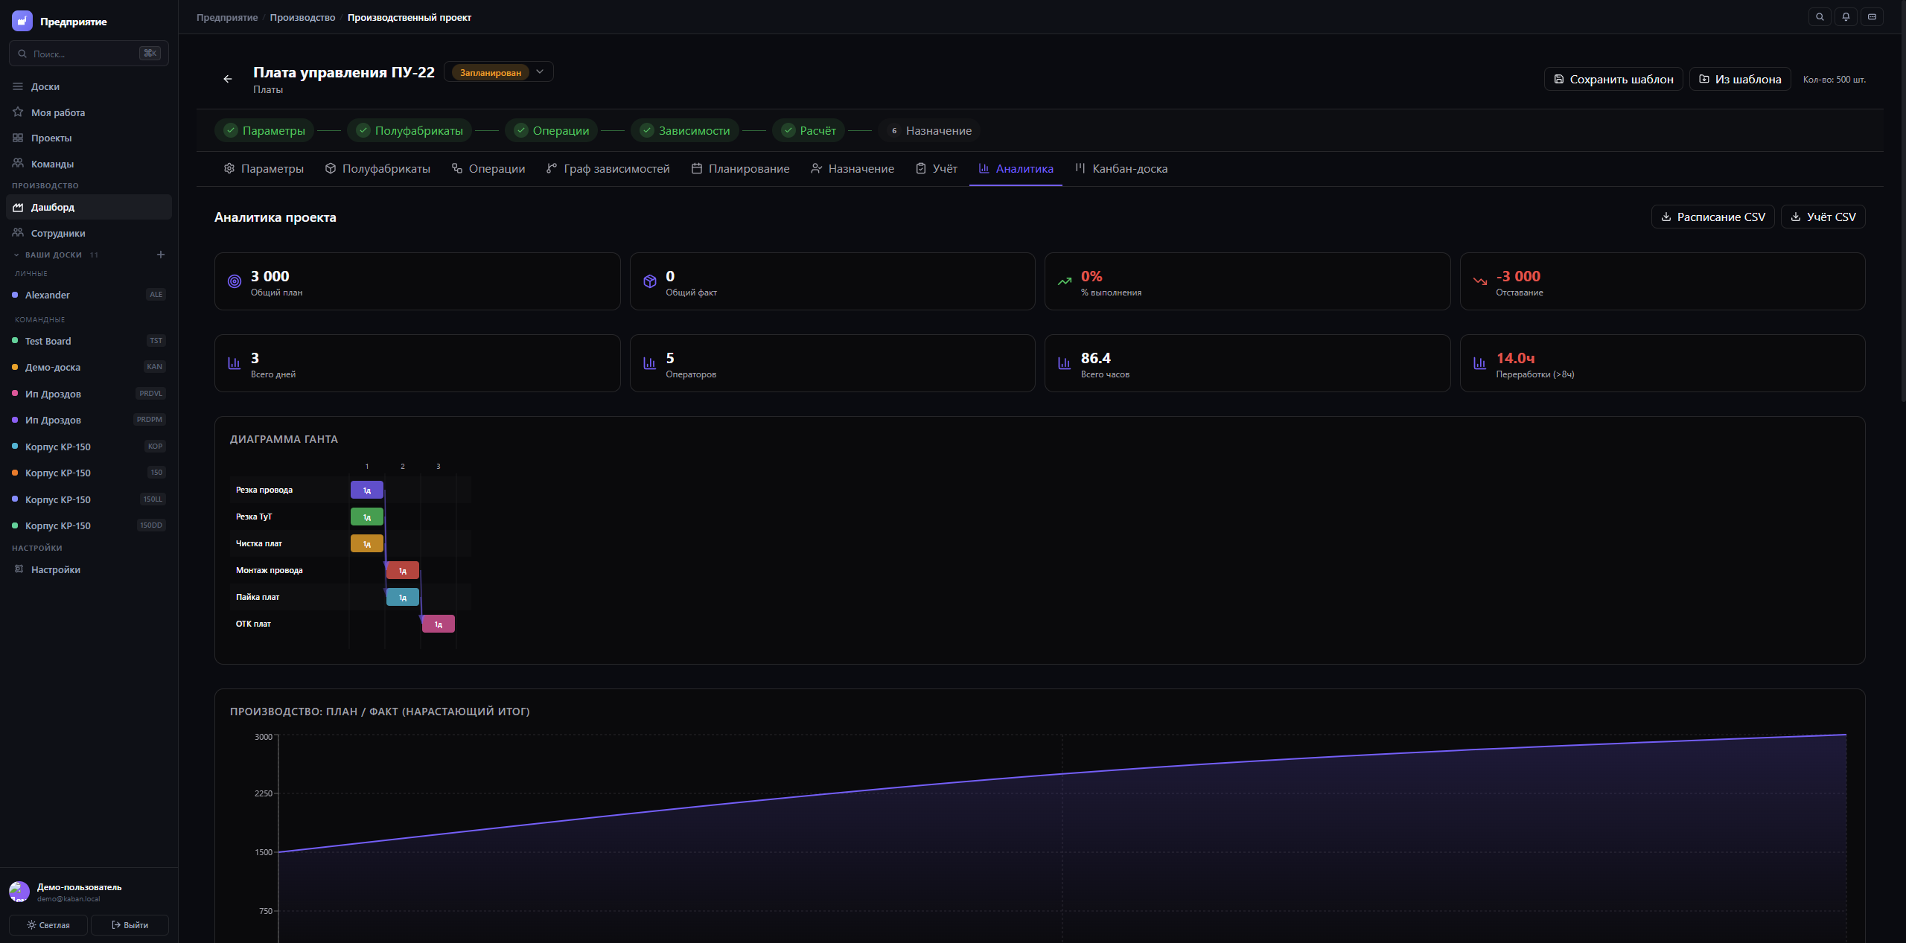Open Сотрудники section in sidebar

[x=58, y=233]
